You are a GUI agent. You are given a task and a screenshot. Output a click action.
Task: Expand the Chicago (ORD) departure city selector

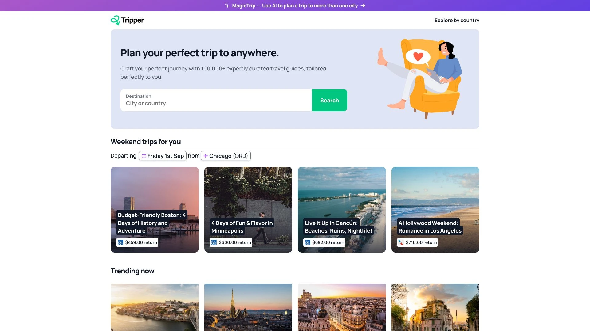coord(225,156)
